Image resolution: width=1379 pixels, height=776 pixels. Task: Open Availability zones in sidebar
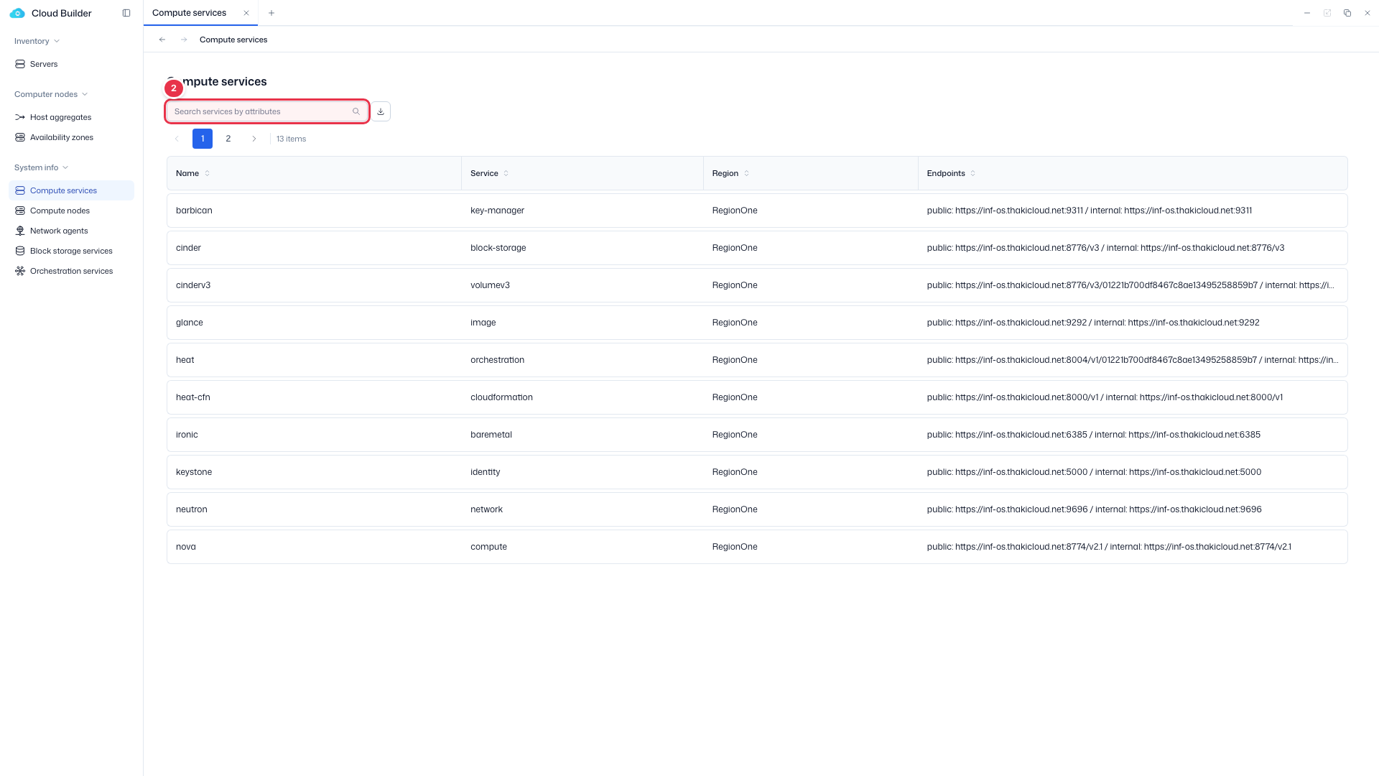pos(71,137)
